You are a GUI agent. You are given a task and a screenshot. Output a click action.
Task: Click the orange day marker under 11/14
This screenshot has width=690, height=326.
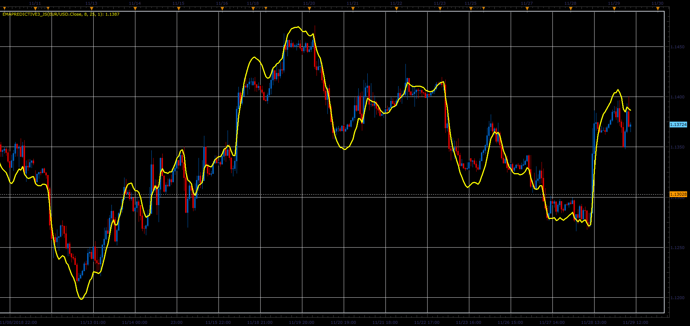tap(135, 8)
